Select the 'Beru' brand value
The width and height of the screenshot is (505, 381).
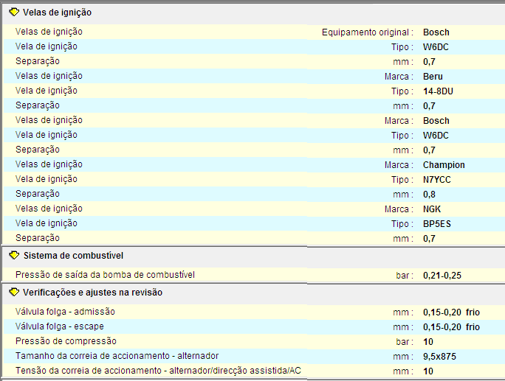(x=433, y=77)
